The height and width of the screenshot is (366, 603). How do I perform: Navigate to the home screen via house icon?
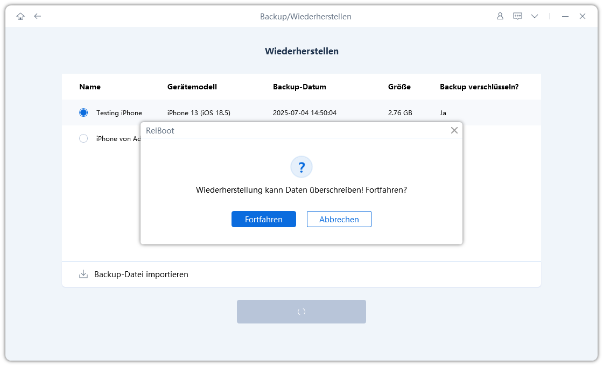[x=20, y=16]
